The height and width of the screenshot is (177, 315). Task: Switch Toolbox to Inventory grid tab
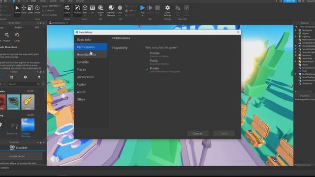tap(12, 77)
